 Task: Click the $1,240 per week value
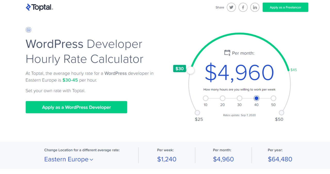(167, 159)
